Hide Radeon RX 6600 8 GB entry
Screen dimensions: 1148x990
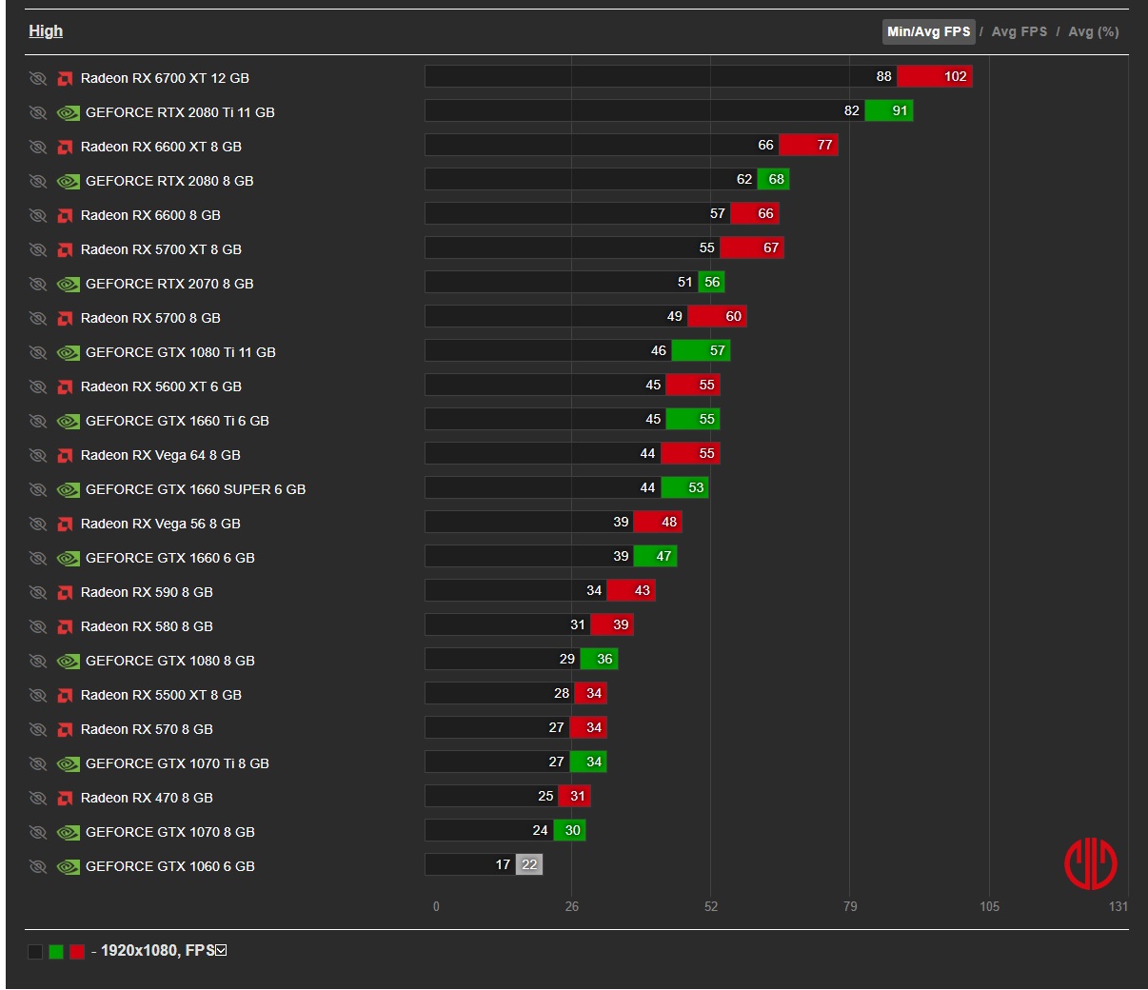pos(38,215)
